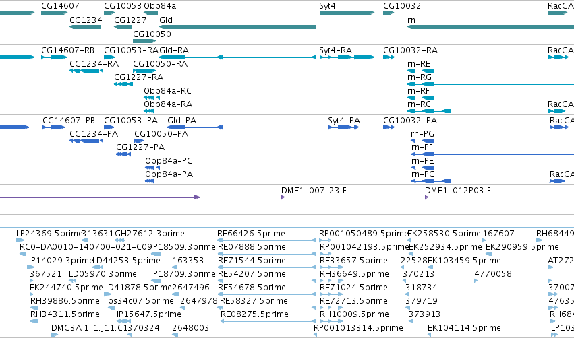
Task: Click the Syt4-RA transcript glyph
Action: coord(347,57)
